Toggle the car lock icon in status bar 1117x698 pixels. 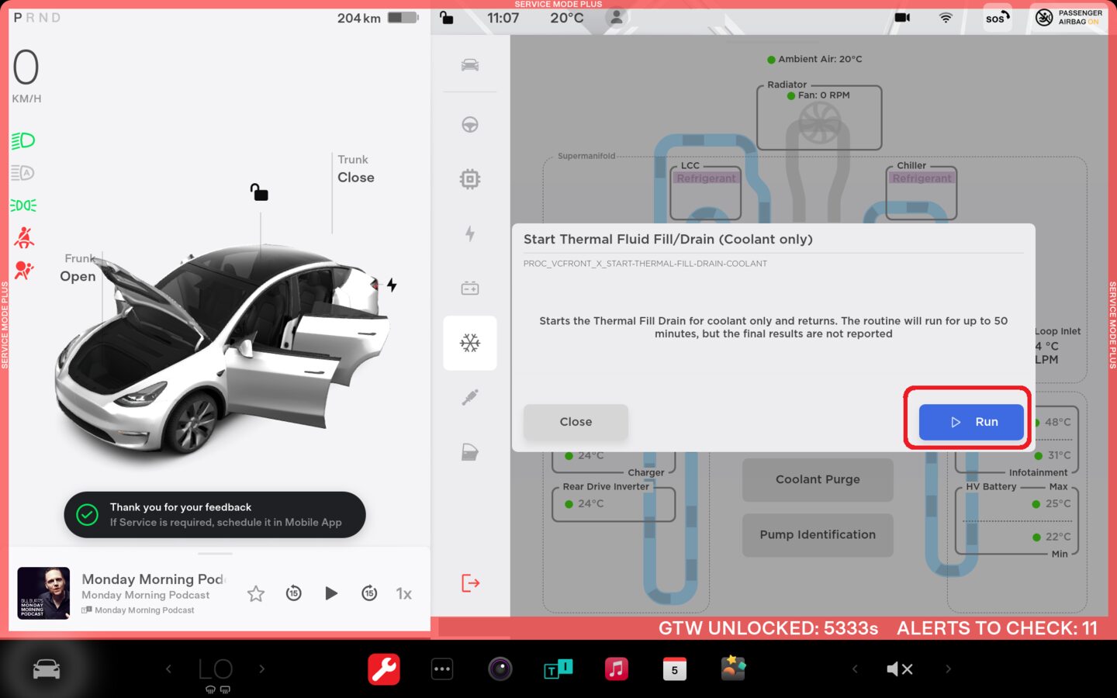pyautogui.click(x=447, y=17)
